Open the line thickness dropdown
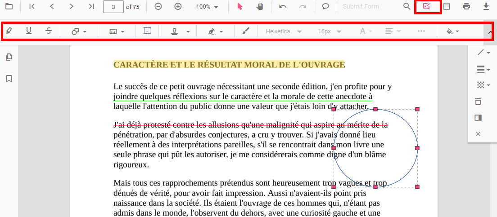Screen dimensions: 497x217 coord(483,69)
